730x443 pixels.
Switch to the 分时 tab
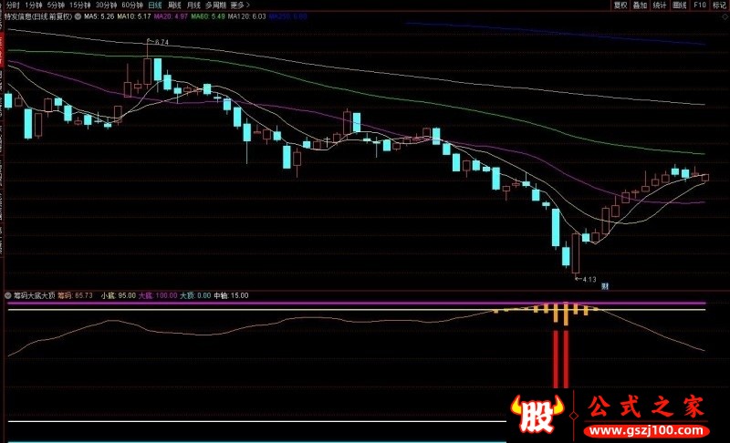(13, 5)
